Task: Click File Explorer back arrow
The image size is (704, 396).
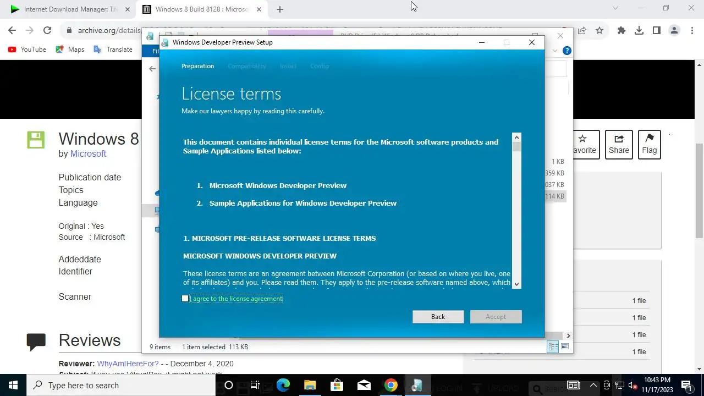Action: (x=152, y=69)
